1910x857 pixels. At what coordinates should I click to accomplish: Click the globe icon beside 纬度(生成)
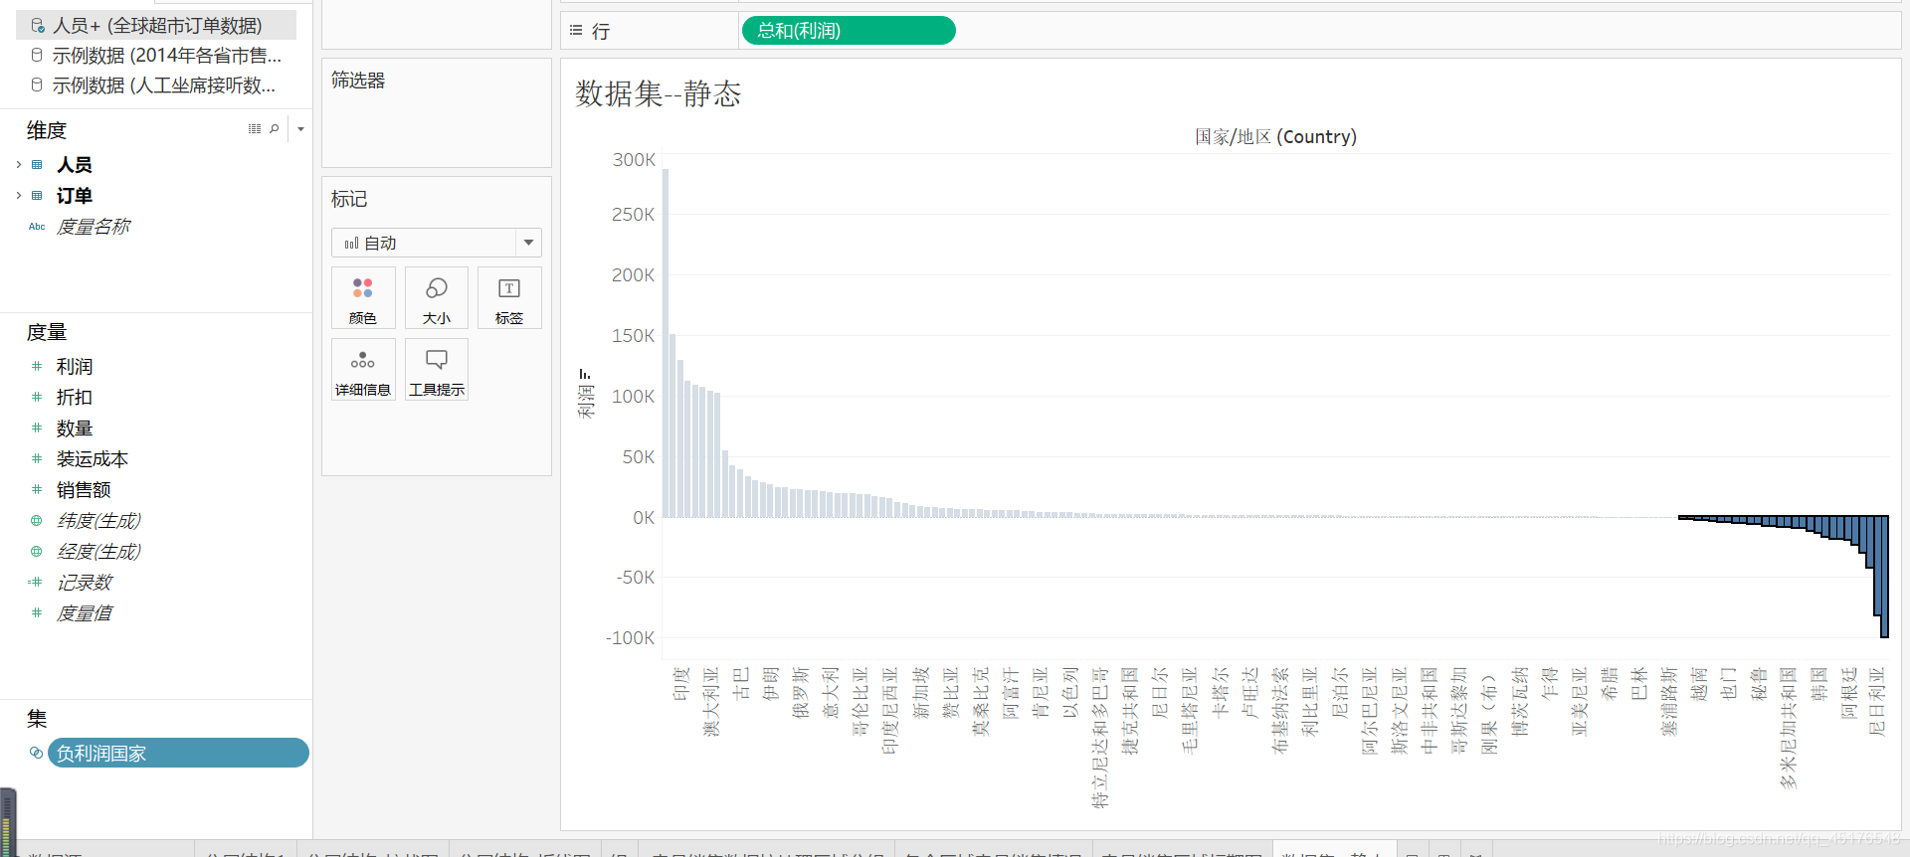[37, 521]
